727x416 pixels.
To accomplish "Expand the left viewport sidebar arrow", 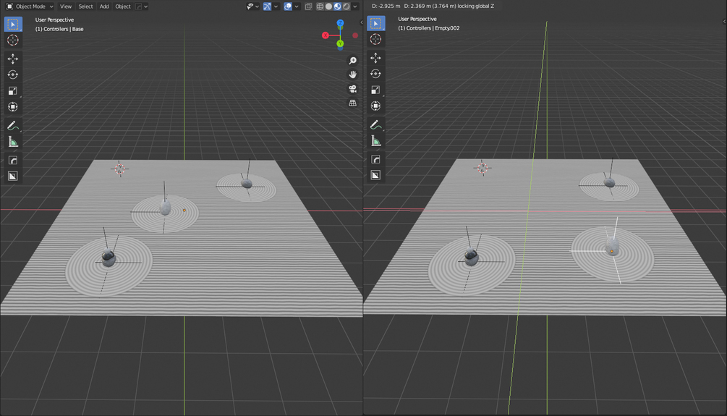I will pos(361,22).
